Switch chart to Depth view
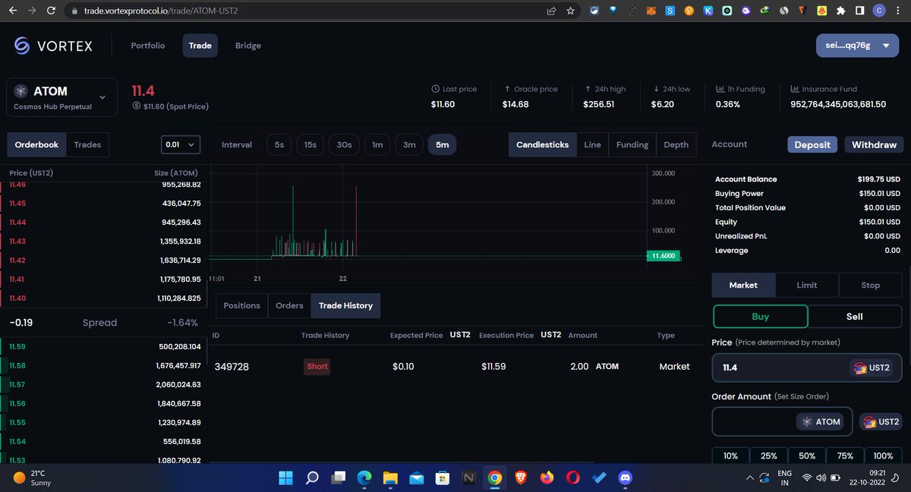This screenshot has width=911, height=492. pos(676,144)
